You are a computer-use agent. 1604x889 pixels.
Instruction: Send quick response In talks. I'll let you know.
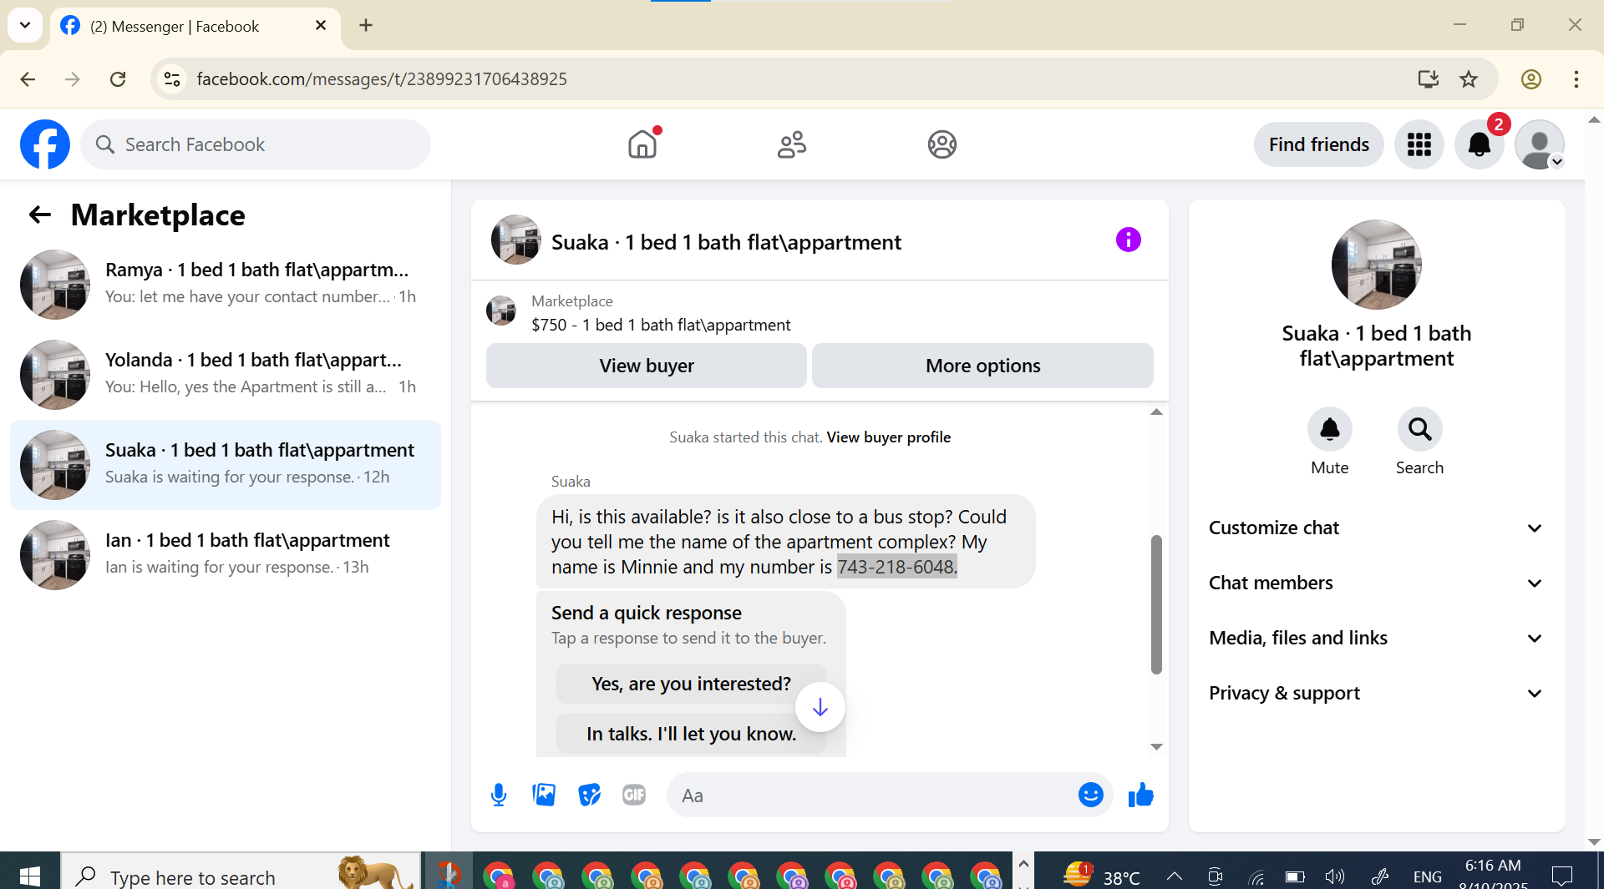pyautogui.click(x=691, y=734)
